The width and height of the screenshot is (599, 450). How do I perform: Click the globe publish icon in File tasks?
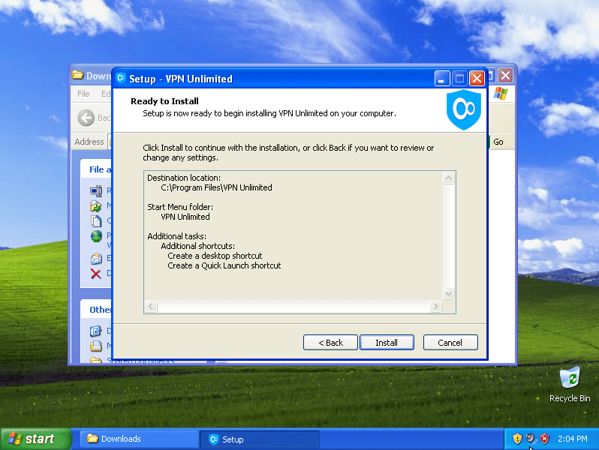[x=96, y=236]
